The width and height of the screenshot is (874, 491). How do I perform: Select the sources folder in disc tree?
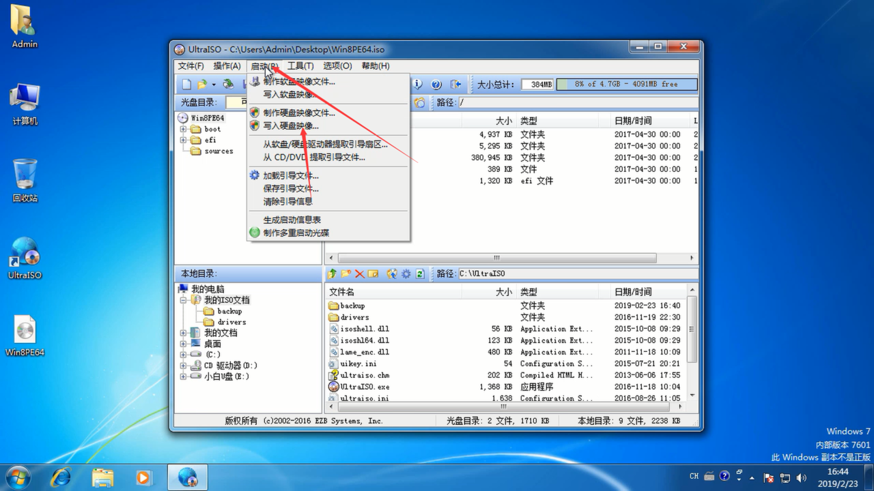pos(212,151)
